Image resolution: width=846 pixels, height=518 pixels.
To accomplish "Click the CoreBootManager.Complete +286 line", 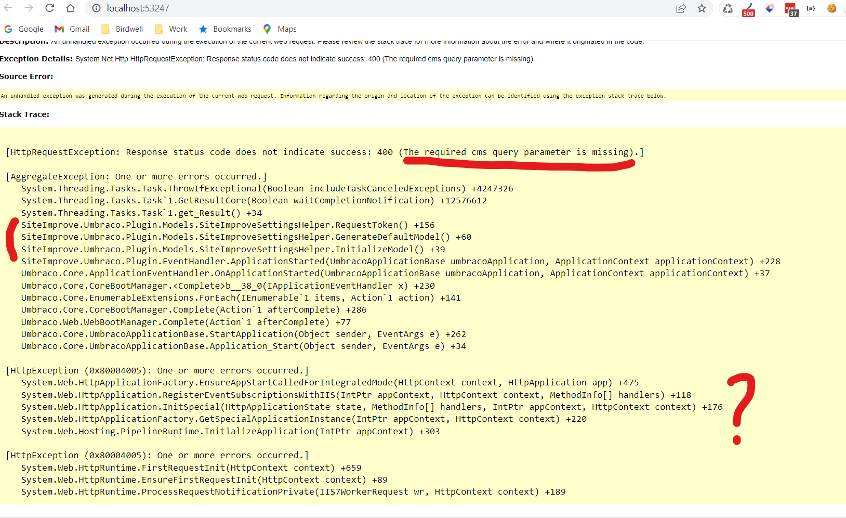I will point(194,309).
